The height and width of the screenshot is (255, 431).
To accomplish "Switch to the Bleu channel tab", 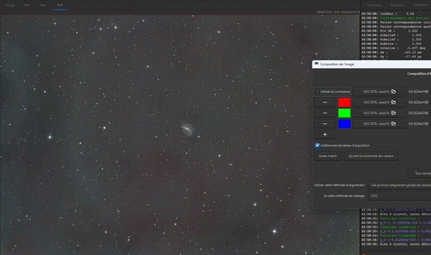I will tap(43, 5).
